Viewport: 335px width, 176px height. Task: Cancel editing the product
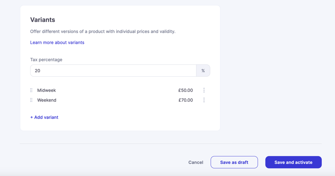196,162
